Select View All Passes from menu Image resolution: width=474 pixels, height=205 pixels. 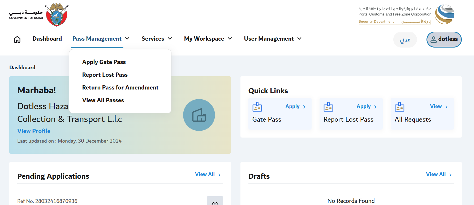click(x=103, y=100)
